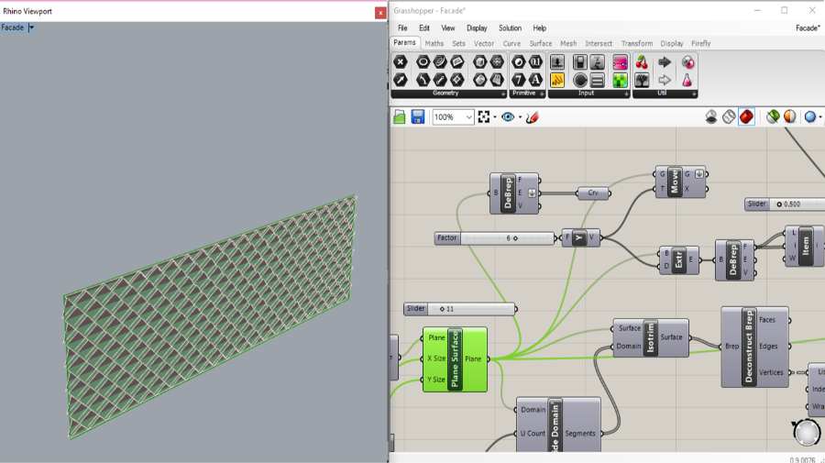Select the Extr component
Viewport: 825px width, 463px height.
tap(678, 259)
